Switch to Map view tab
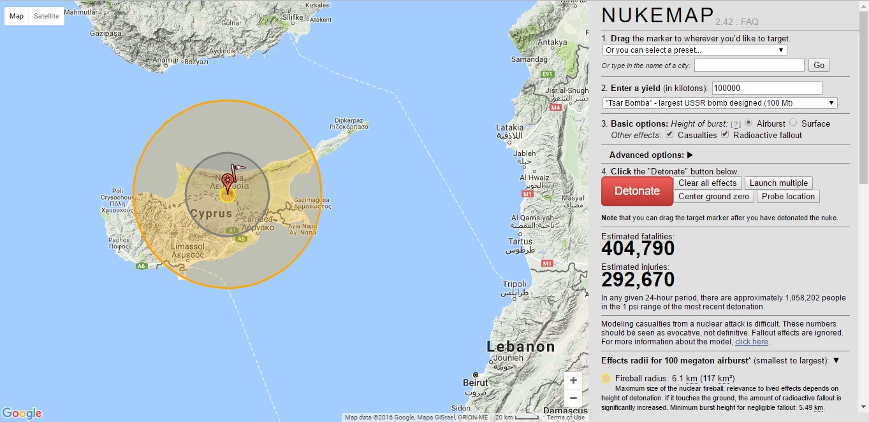Image resolution: width=869 pixels, height=422 pixels. [x=17, y=17]
